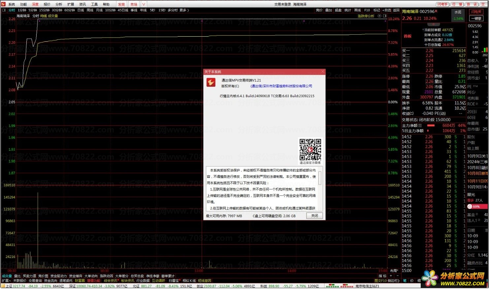Click the 资讯 button in the top-right

[472, 4]
